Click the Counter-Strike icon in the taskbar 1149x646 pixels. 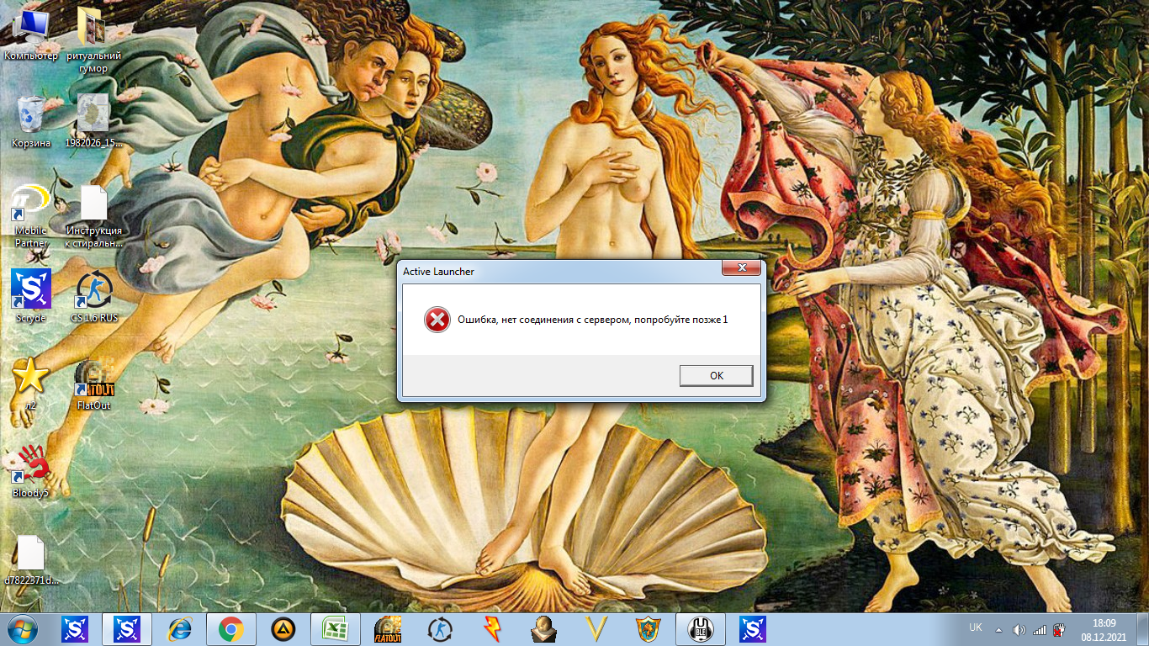pyautogui.click(x=440, y=629)
